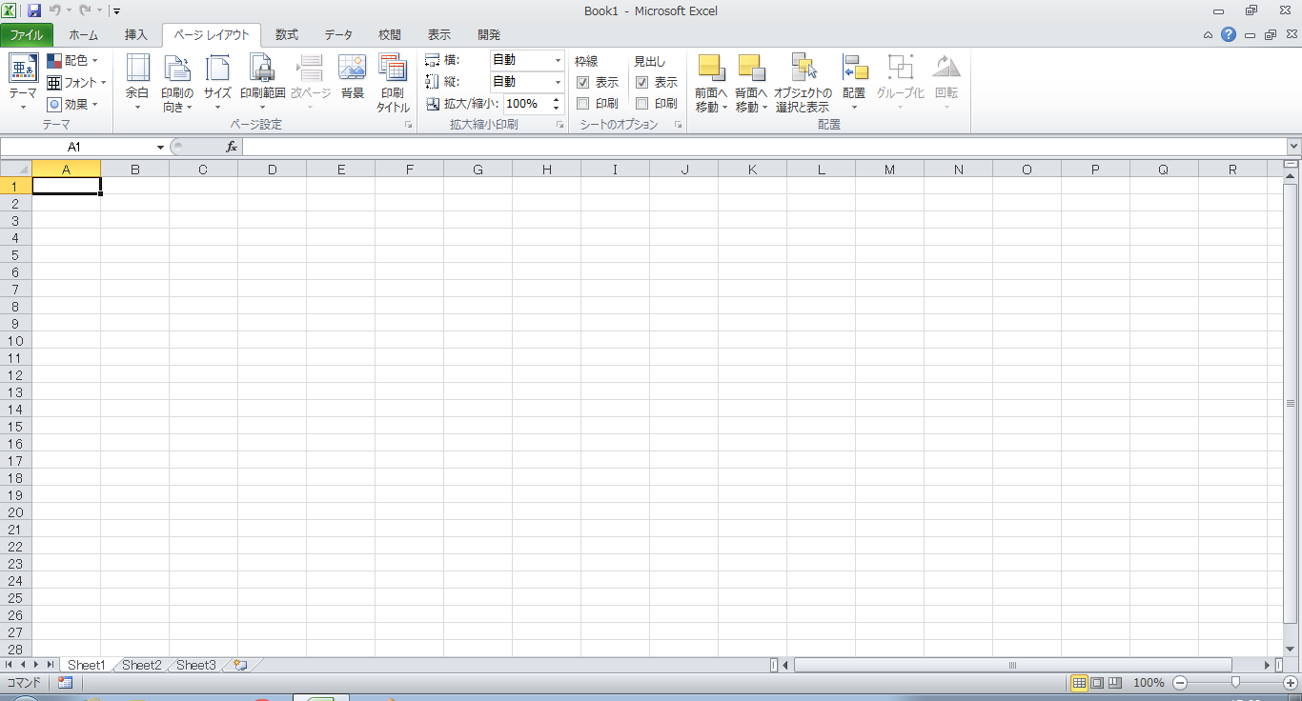1302x701 pixels.
Task: Click the Name Box showing A1
Action: [74, 147]
